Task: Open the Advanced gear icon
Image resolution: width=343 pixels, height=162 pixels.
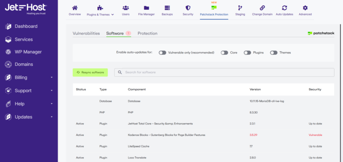Action: 305,8
